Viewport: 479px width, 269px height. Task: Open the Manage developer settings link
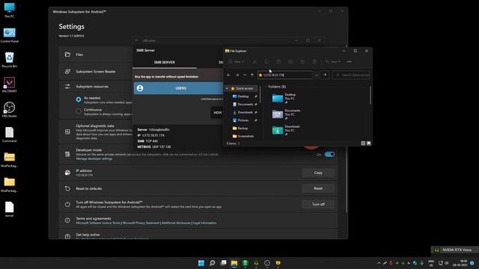click(94, 159)
